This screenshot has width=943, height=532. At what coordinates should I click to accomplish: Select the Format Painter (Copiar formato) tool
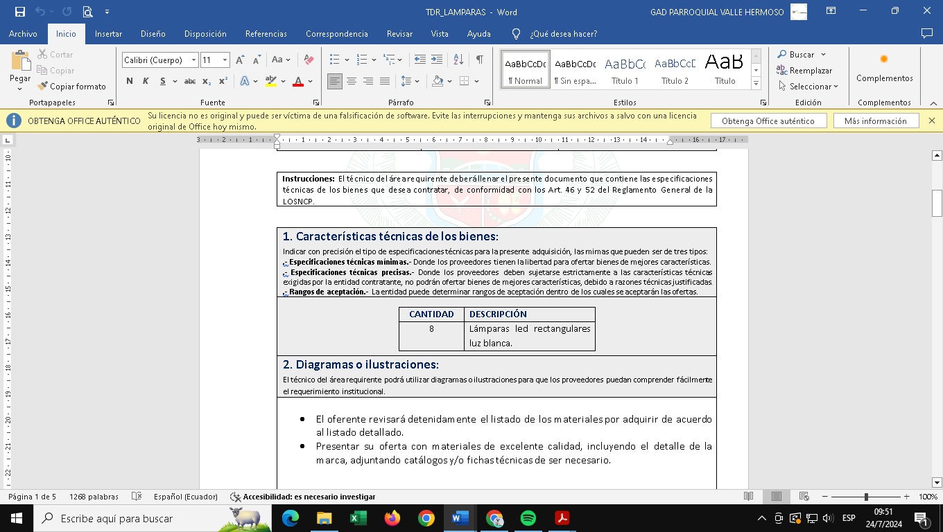[71, 87]
